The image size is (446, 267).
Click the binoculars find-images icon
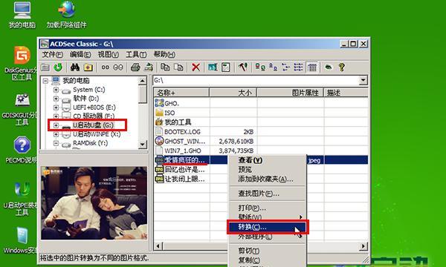point(75,67)
